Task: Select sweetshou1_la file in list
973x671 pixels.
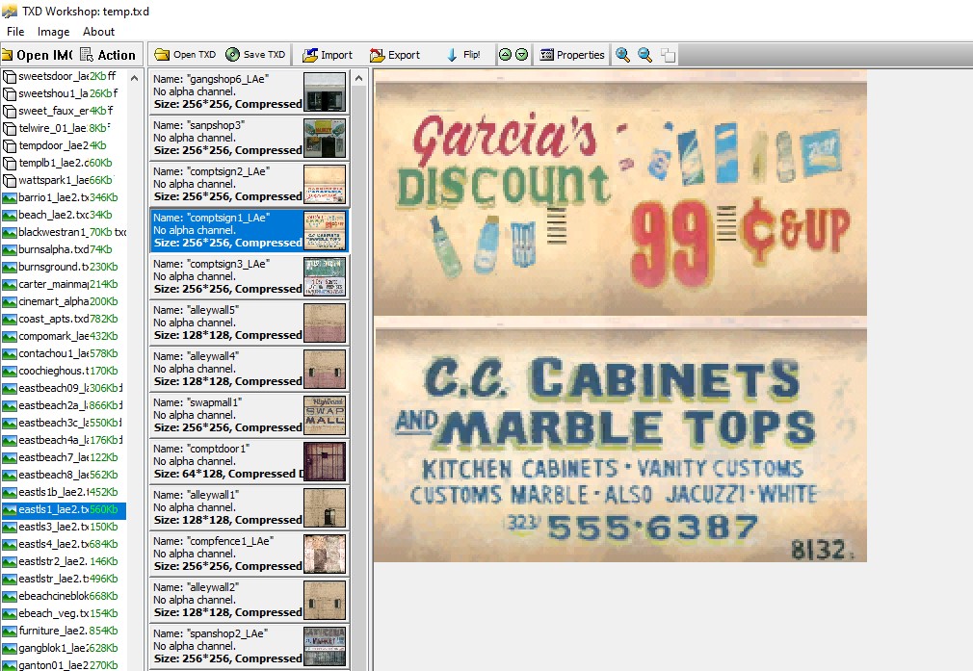Action: click(64, 93)
